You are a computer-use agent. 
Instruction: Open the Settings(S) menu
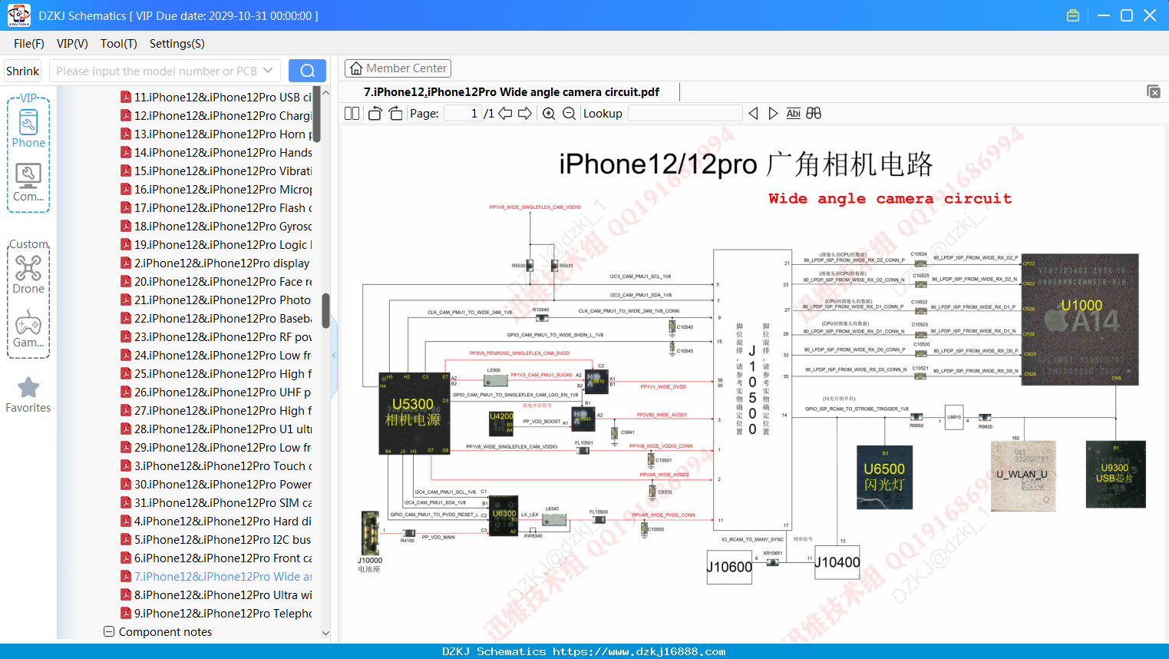coord(177,44)
